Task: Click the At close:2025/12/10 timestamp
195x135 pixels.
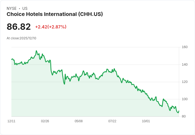Action: coord(21,38)
